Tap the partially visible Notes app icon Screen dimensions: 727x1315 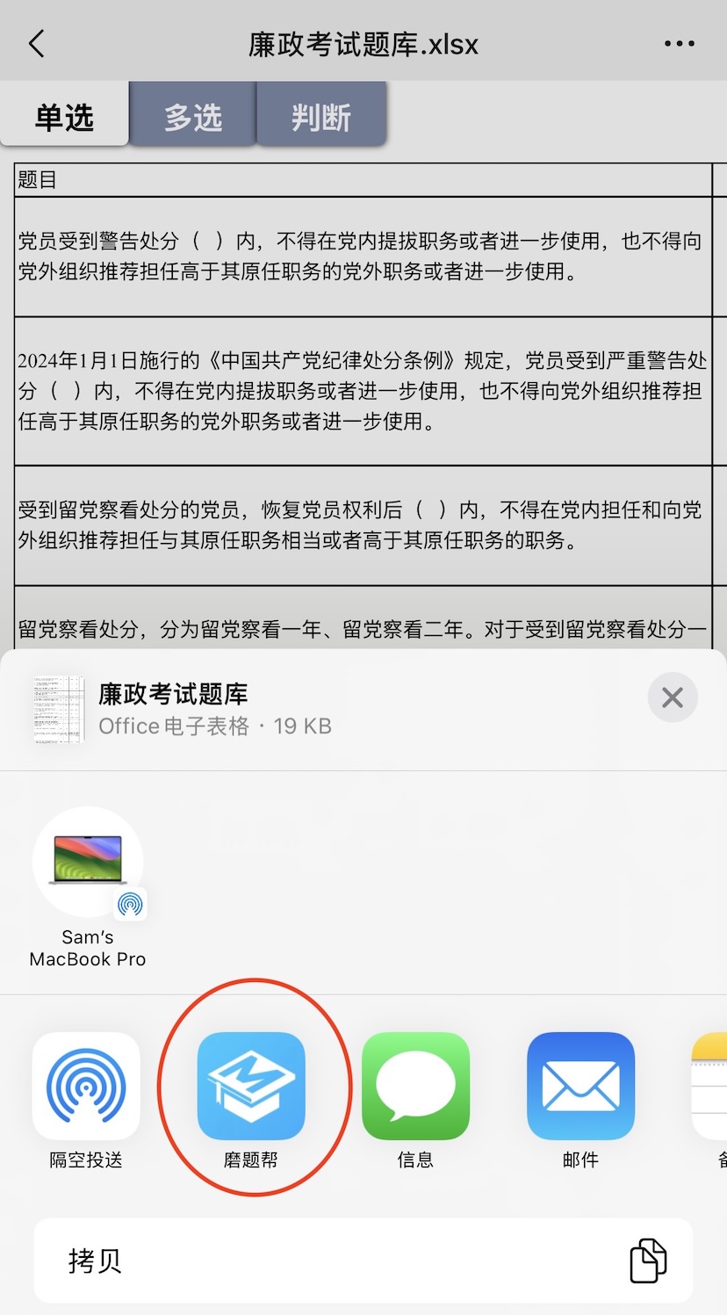(x=709, y=1086)
